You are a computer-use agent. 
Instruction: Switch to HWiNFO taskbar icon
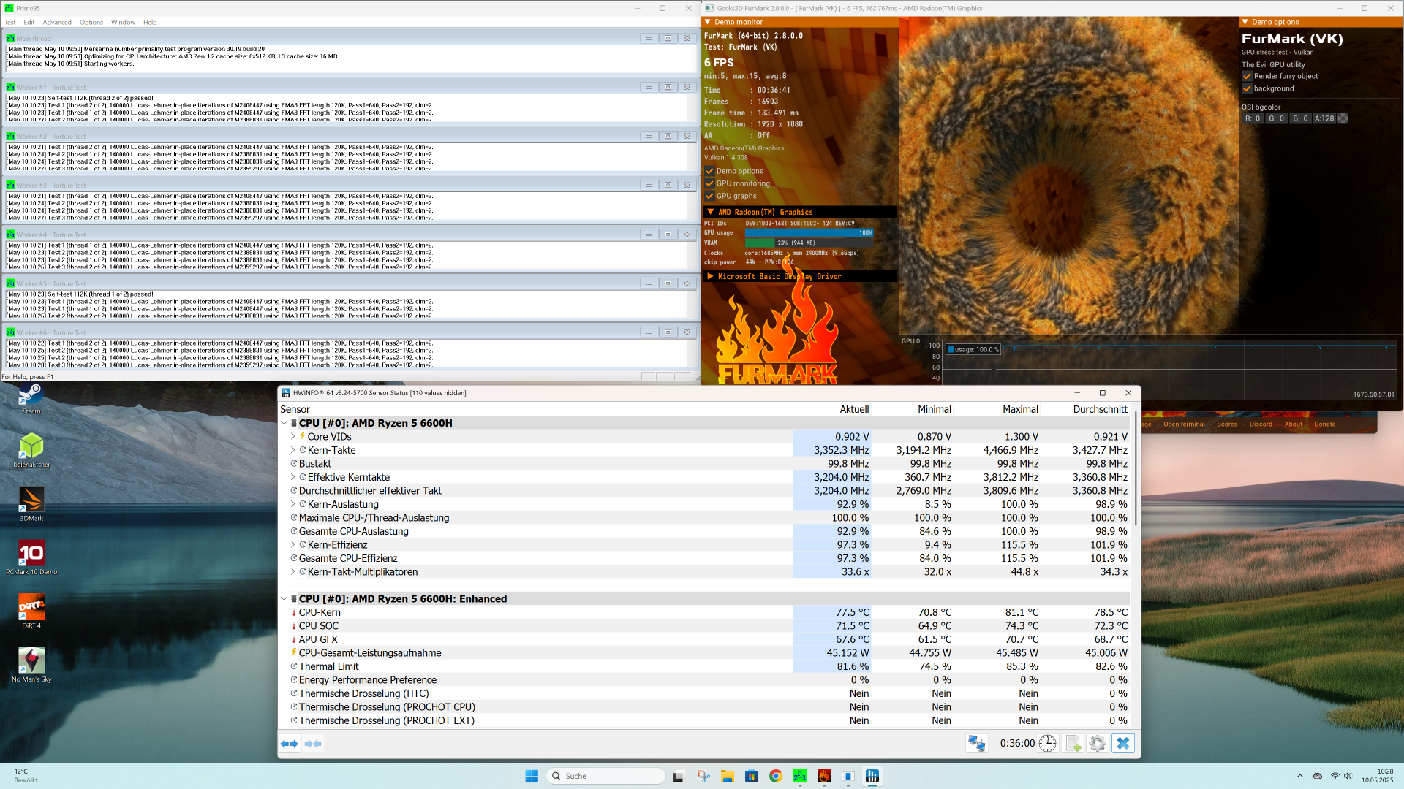[872, 777]
